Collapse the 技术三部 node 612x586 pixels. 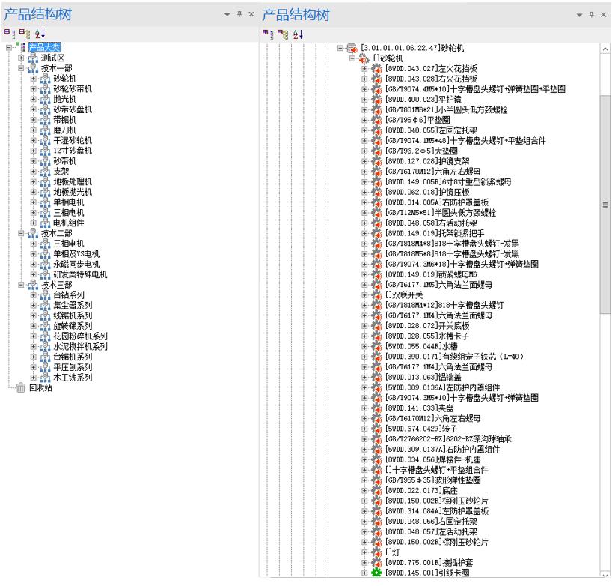21,285
